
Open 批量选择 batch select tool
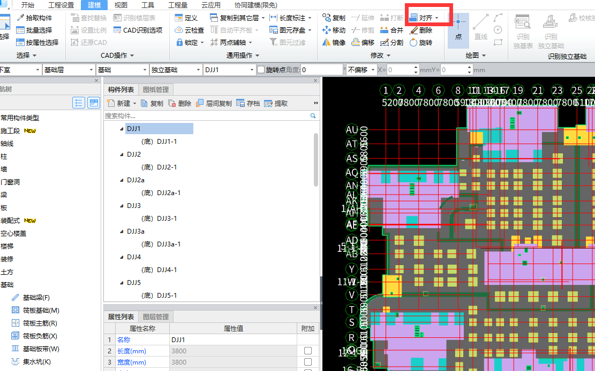point(34,30)
